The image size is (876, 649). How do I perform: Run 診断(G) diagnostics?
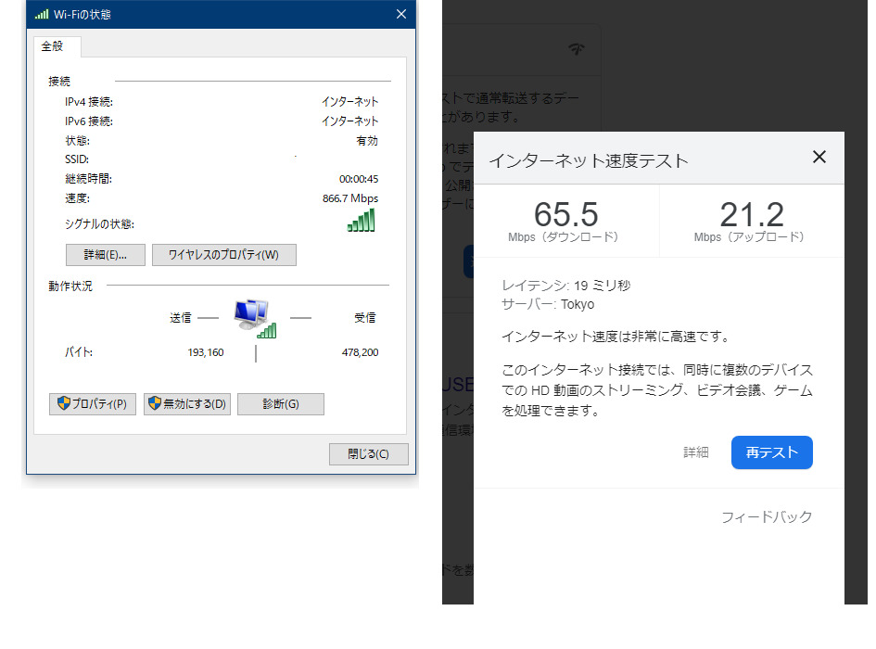(281, 404)
